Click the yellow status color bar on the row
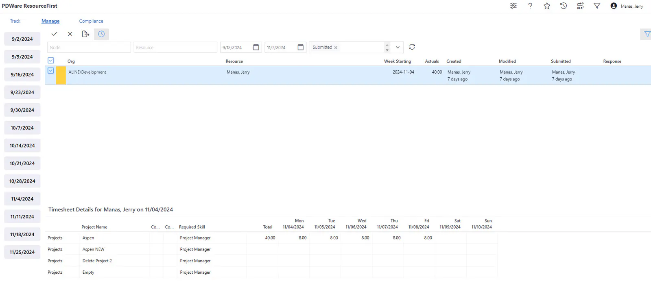651x303 pixels. click(61, 75)
